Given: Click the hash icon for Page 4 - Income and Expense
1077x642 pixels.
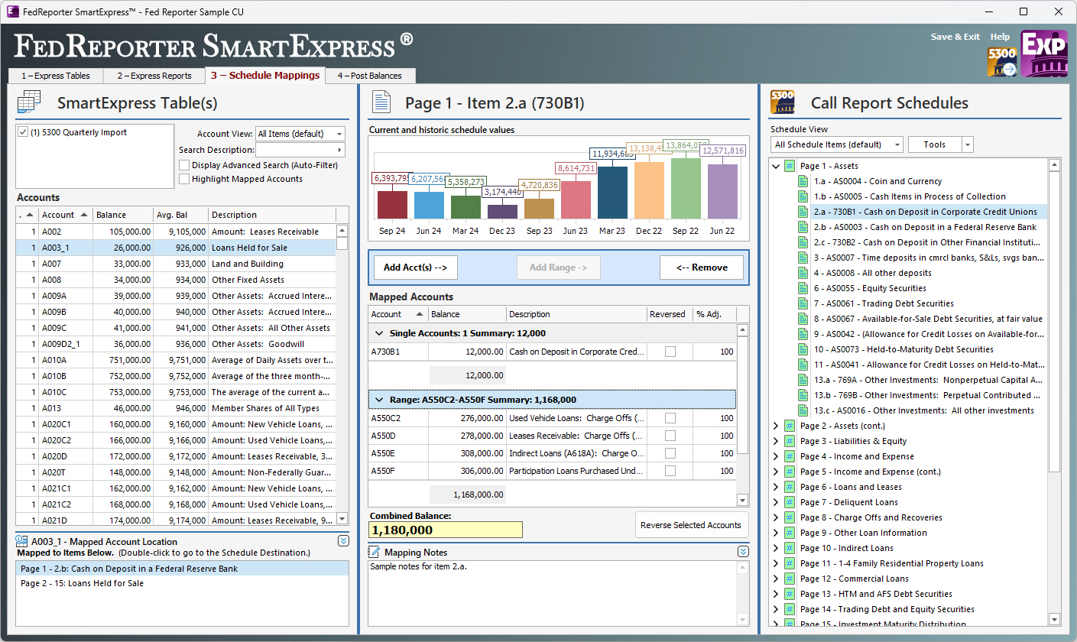Looking at the screenshot, I should 790,456.
